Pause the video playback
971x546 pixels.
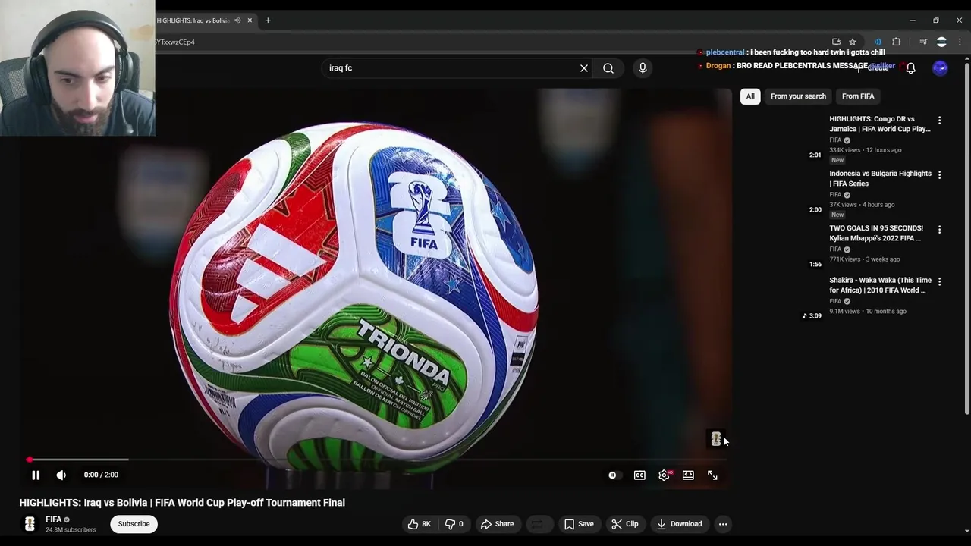(x=36, y=475)
